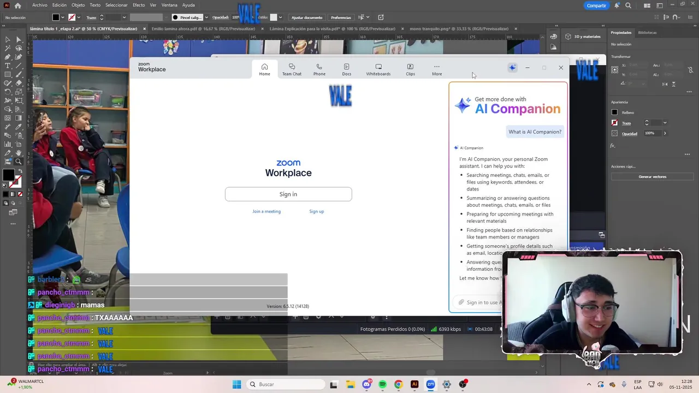
Task: Open stroke color dropdown in control bar
Action: pos(79,17)
